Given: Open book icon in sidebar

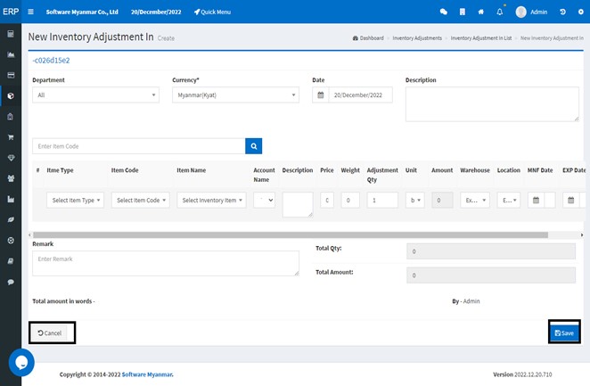Looking at the screenshot, I should [11, 260].
